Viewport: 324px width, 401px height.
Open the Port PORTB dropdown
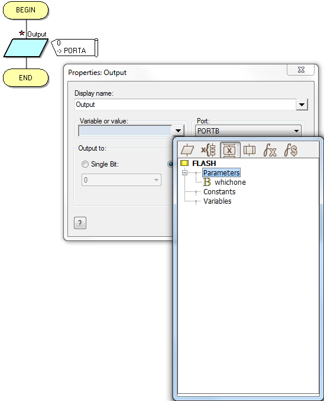248,131
